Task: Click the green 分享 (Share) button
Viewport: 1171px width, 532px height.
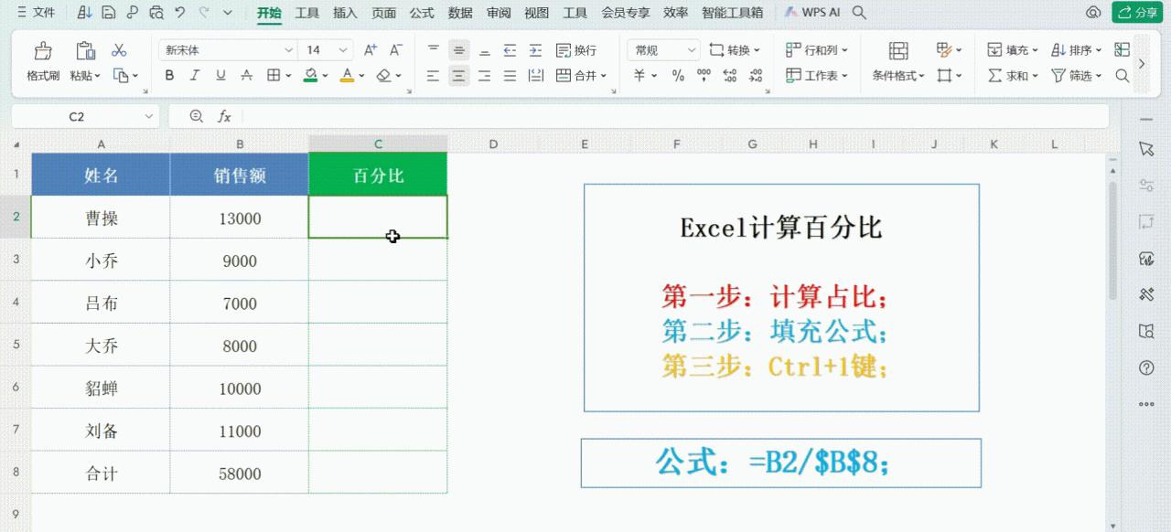Action: click(1137, 13)
